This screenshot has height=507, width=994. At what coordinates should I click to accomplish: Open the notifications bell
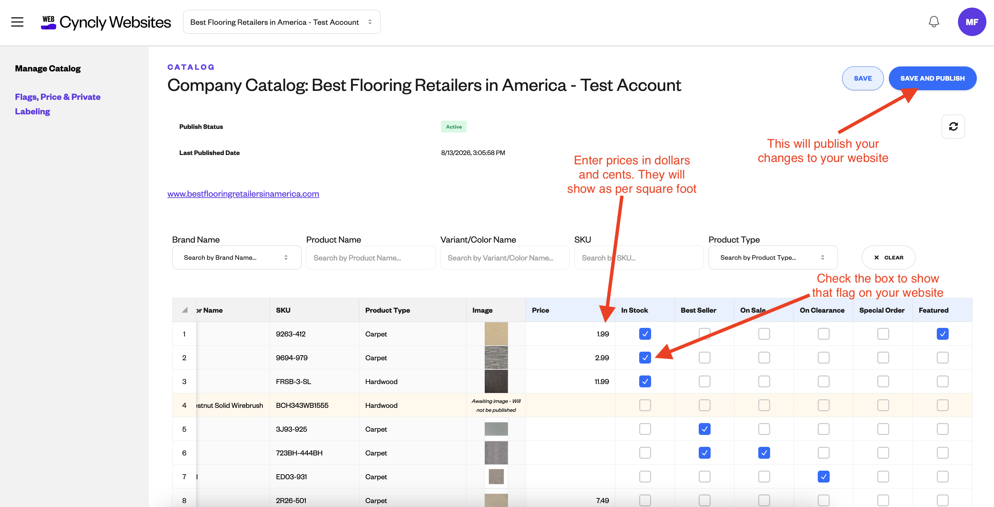tap(933, 22)
